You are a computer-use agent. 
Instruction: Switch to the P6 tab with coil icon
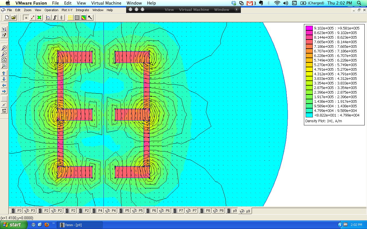click(x=151, y=211)
